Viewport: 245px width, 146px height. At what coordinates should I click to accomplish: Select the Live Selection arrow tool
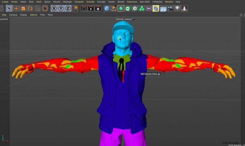pyautogui.click(x=9, y=8)
